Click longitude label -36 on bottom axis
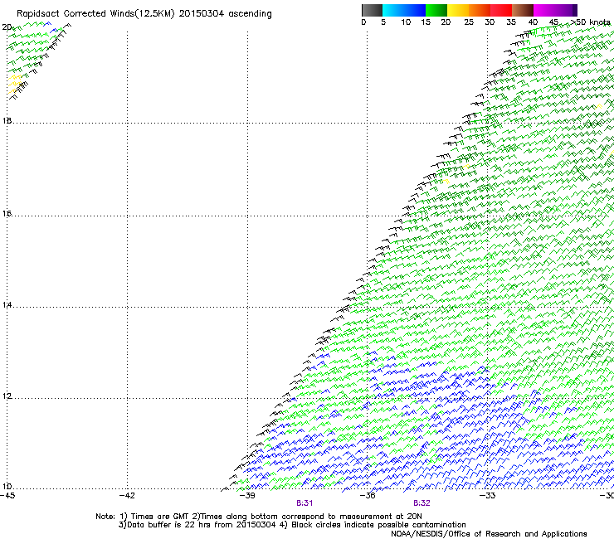This screenshot has height=539, width=614. click(x=368, y=496)
